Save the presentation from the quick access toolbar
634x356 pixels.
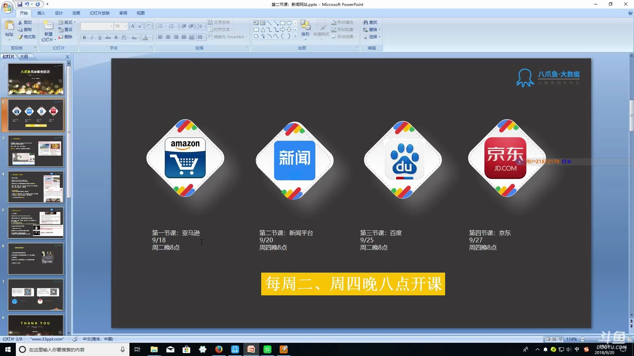tap(20, 4)
